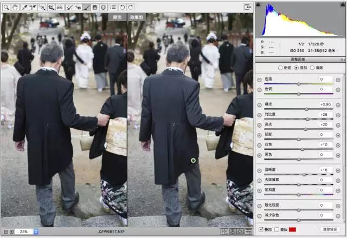Select the Straighten tool
Screen dimensions: 347x238
pos(60,8)
